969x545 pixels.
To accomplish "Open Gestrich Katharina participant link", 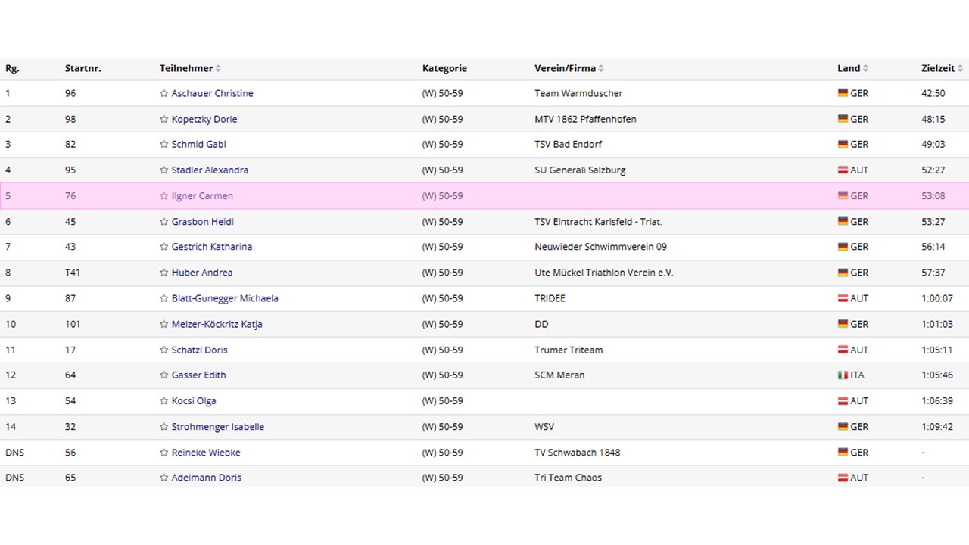I will point(211,247).
